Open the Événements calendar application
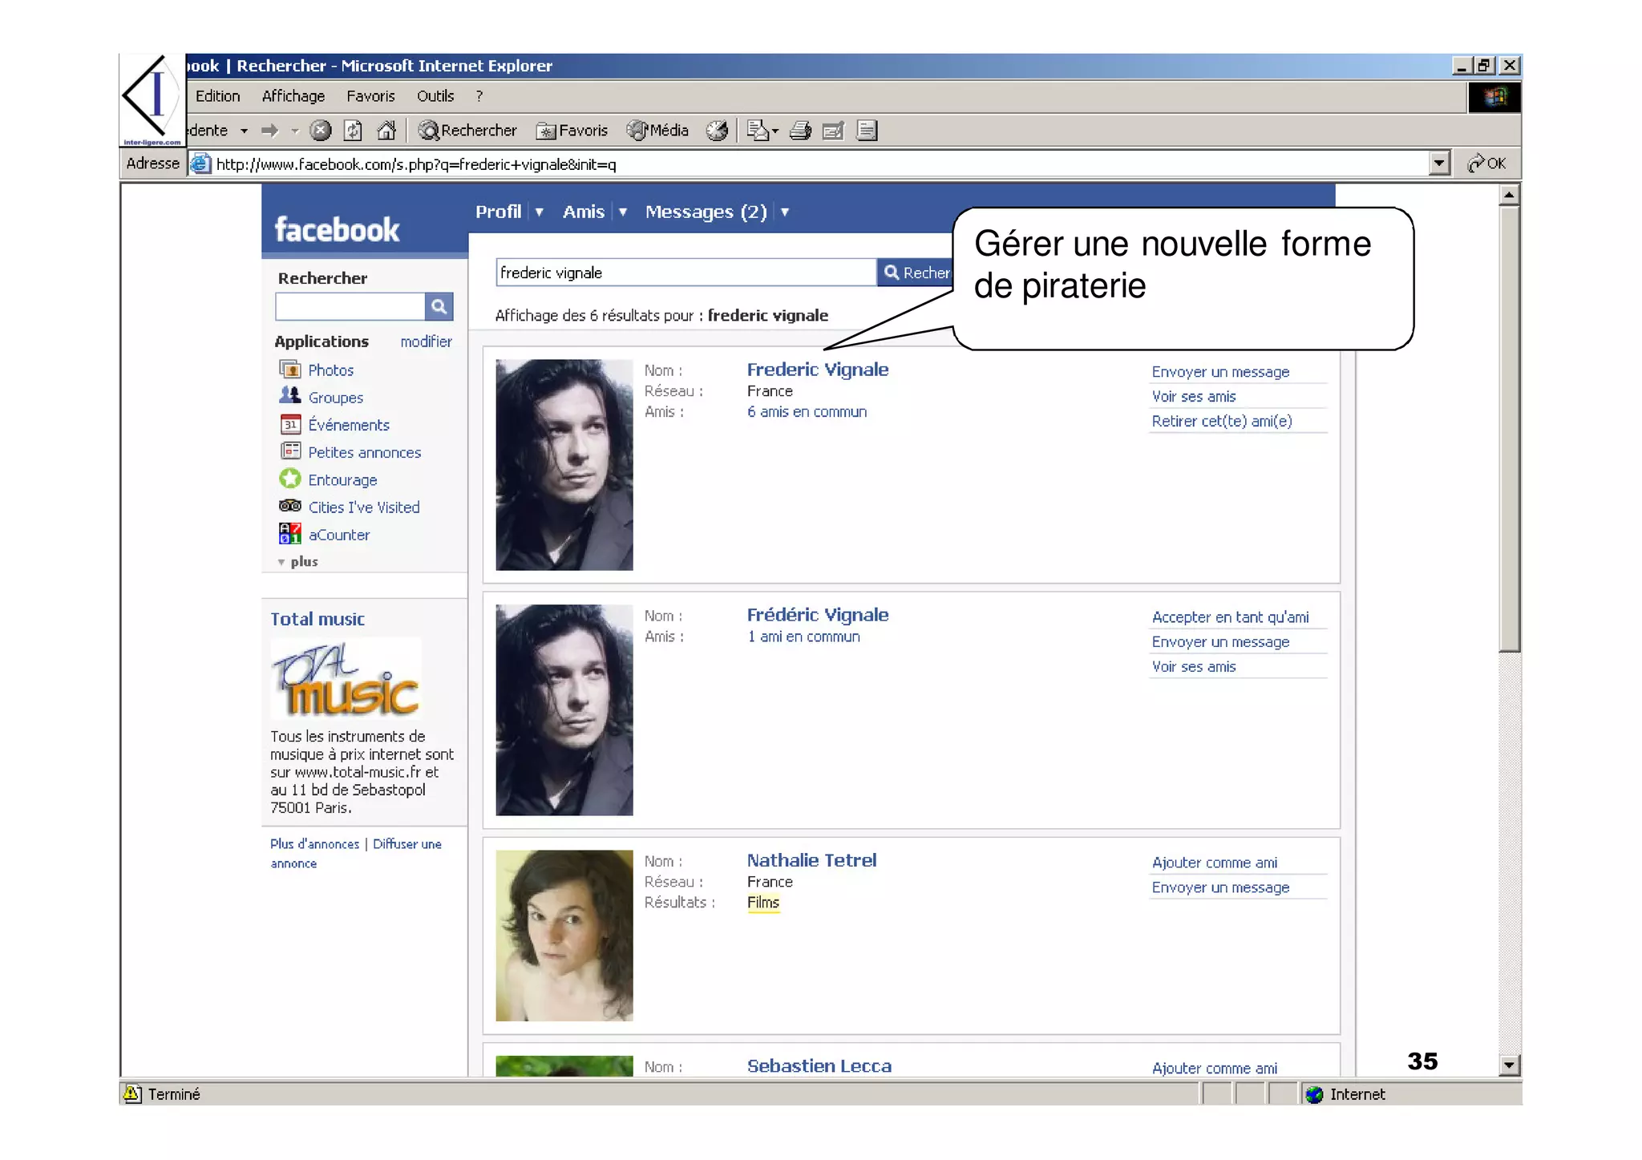The image size is (1642, 1160). [x=348, y=425]
